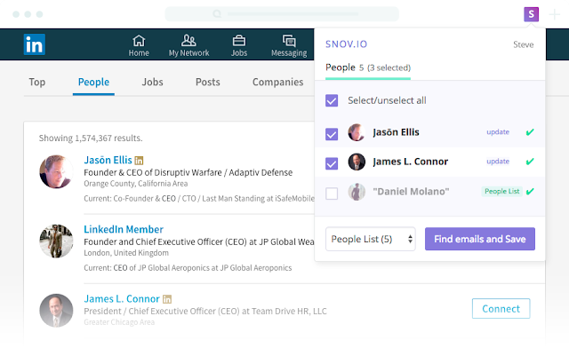Open James L. Connor profile link in results
The image size is (569, 348).
point(122,298)
